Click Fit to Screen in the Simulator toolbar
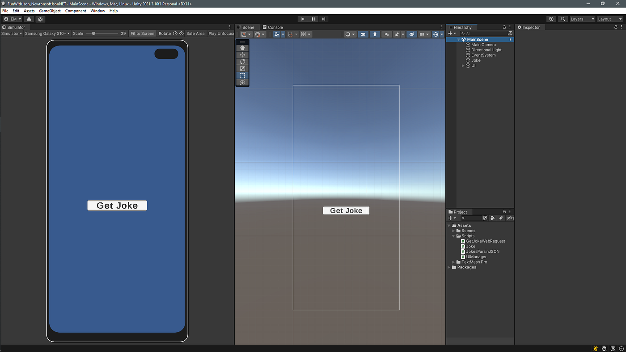 click(x=142, y=33)
